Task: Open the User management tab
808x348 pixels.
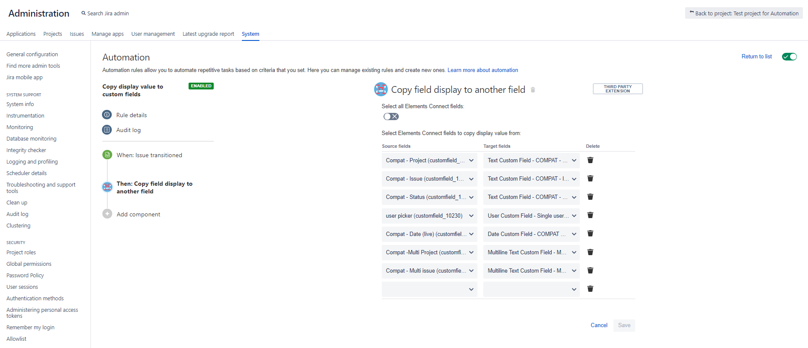Action: click(153, 34)
